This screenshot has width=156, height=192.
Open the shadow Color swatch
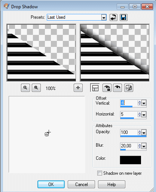click(x=131, y=160)
